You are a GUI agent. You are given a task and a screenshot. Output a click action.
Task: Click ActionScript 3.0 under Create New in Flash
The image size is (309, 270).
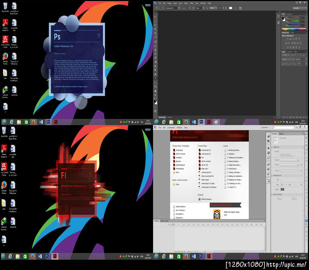coord(205,150)
